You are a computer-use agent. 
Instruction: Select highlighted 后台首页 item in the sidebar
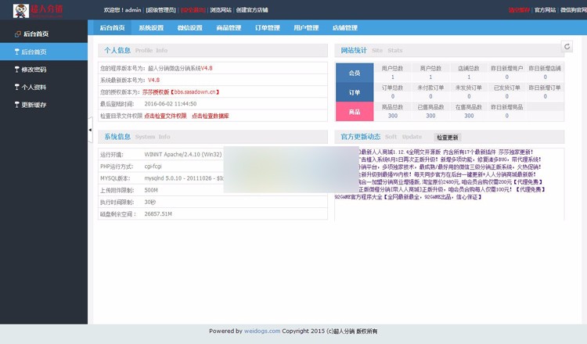44,52
